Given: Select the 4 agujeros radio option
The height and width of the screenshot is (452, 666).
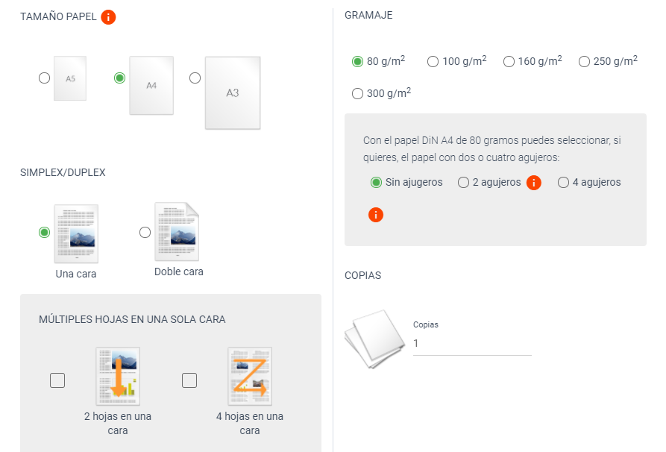Looking at the screenshot, I should coord(564,183).
